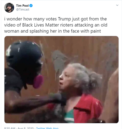Play the embedded video in the tweet

[62, 79]
